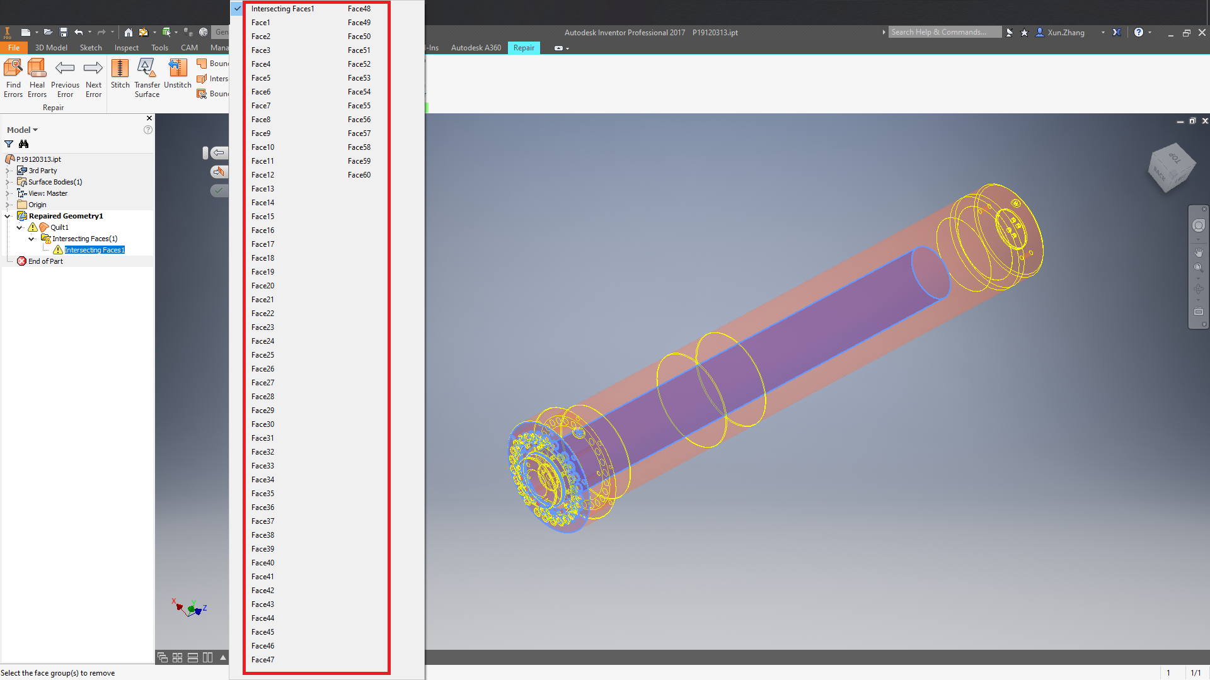Select Face30 from the face list
The image size is (1210, 680).
pos(263,424)
